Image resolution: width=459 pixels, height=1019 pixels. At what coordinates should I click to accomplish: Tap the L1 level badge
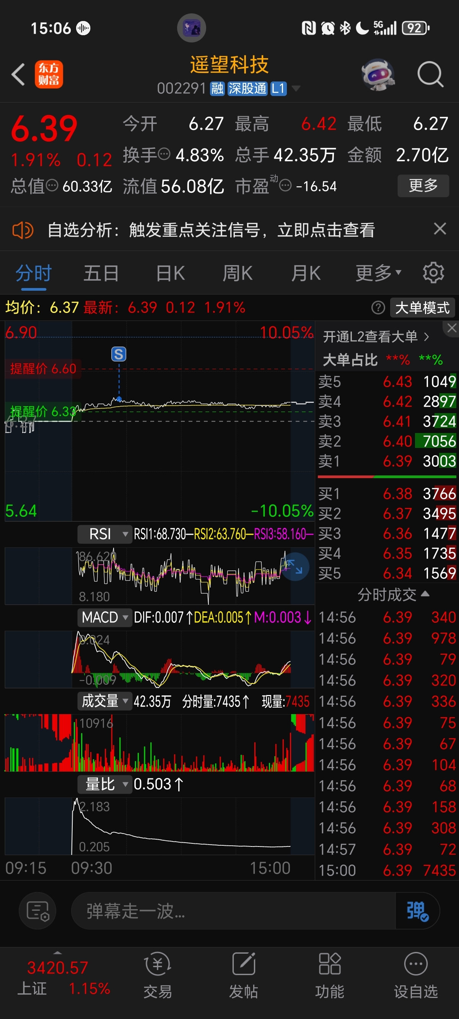278,89
